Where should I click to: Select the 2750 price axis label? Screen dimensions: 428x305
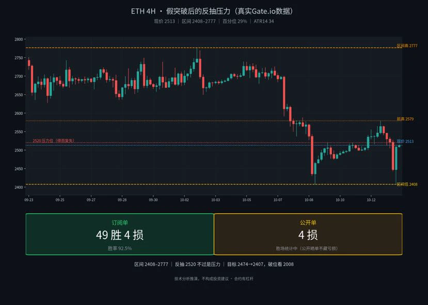19,58
